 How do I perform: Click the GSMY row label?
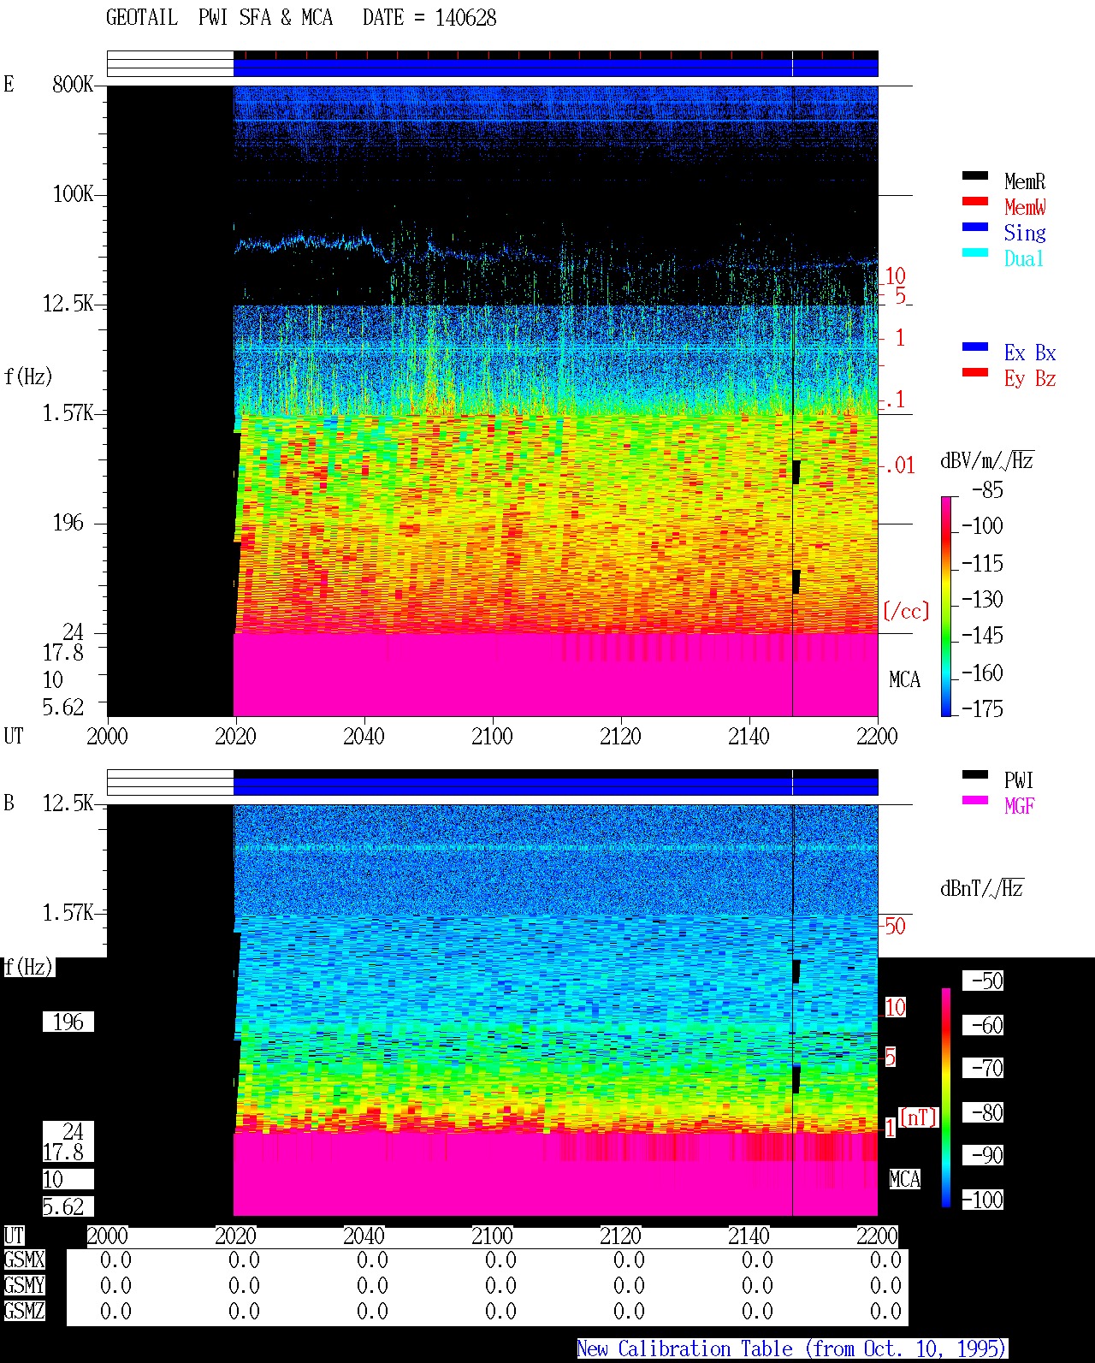click(24, 1285)
